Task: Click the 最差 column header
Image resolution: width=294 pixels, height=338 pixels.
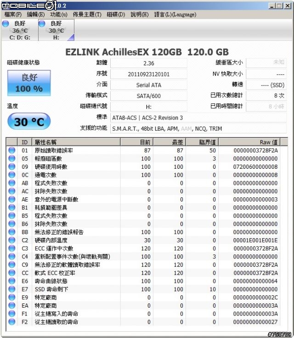Action: (x=170, y=142)
